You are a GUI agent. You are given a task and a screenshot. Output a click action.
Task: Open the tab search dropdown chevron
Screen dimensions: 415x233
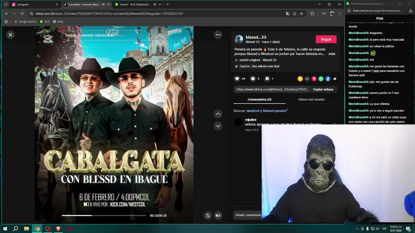pyautogui.click(x=6, y=5)
